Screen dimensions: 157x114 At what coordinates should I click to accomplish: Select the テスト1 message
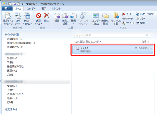[113, 50]
